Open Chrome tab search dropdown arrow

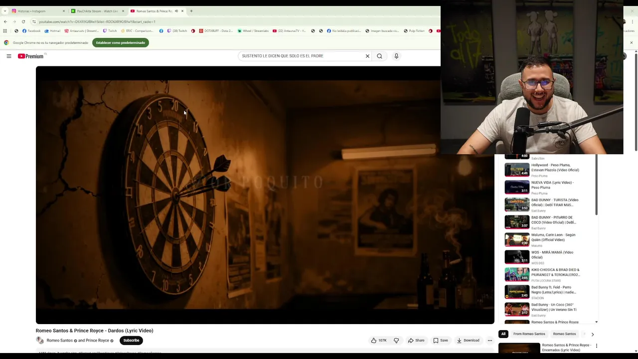coord(5,11)
